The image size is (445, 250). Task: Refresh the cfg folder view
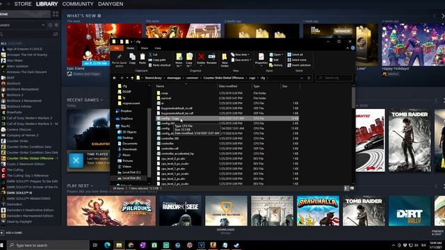point(309,78)
